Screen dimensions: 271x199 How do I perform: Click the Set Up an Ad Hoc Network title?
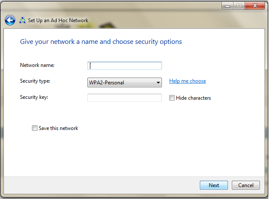58,20
